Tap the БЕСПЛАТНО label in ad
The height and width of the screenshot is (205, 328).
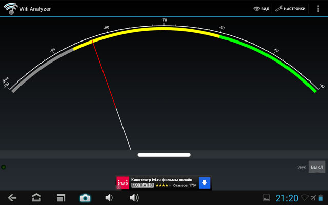(142, 185)
